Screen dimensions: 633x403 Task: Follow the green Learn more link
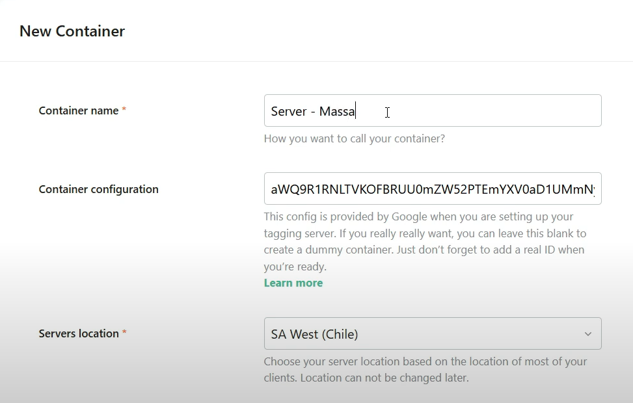coord(293,283)
